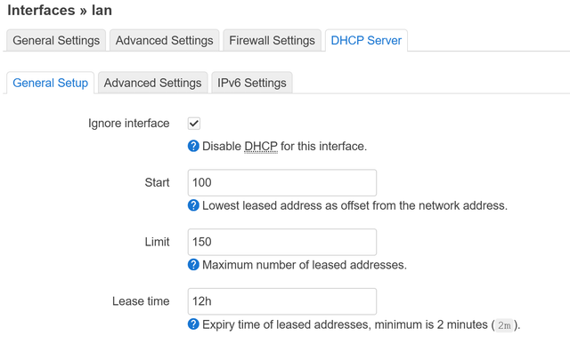
Task: Click the Start field label
Action: (x=157, y=182)
